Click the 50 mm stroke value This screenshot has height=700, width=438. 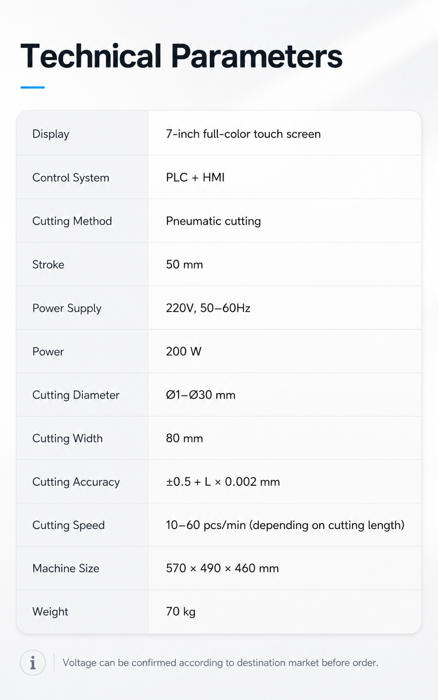pyautogui.click(x=185, y=264)
